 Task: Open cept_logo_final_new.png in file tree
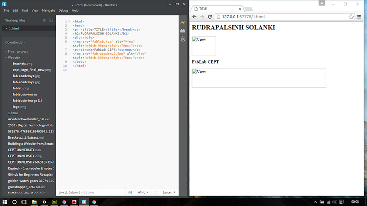[x=32, y=70]
